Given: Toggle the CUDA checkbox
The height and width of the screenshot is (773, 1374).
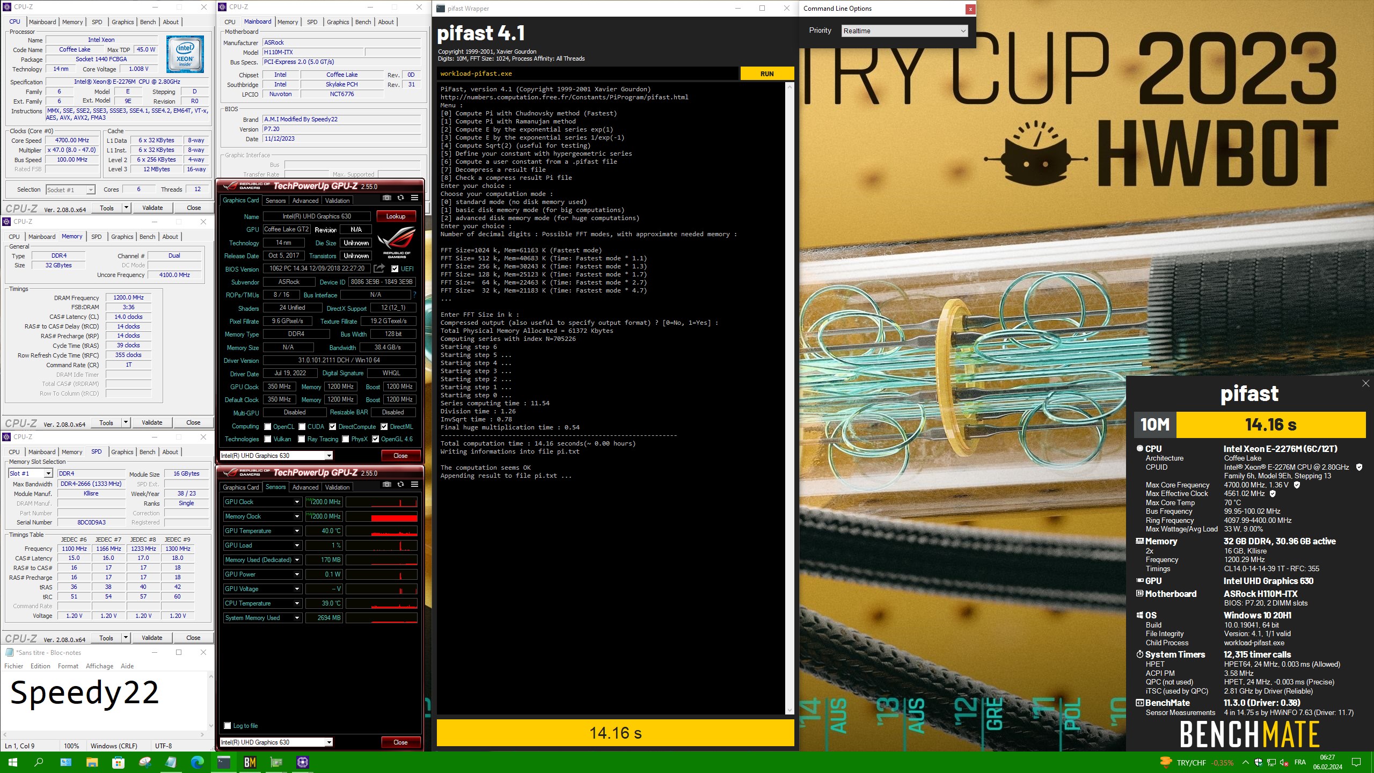Looking at the screenshot, I should [302, 426].
